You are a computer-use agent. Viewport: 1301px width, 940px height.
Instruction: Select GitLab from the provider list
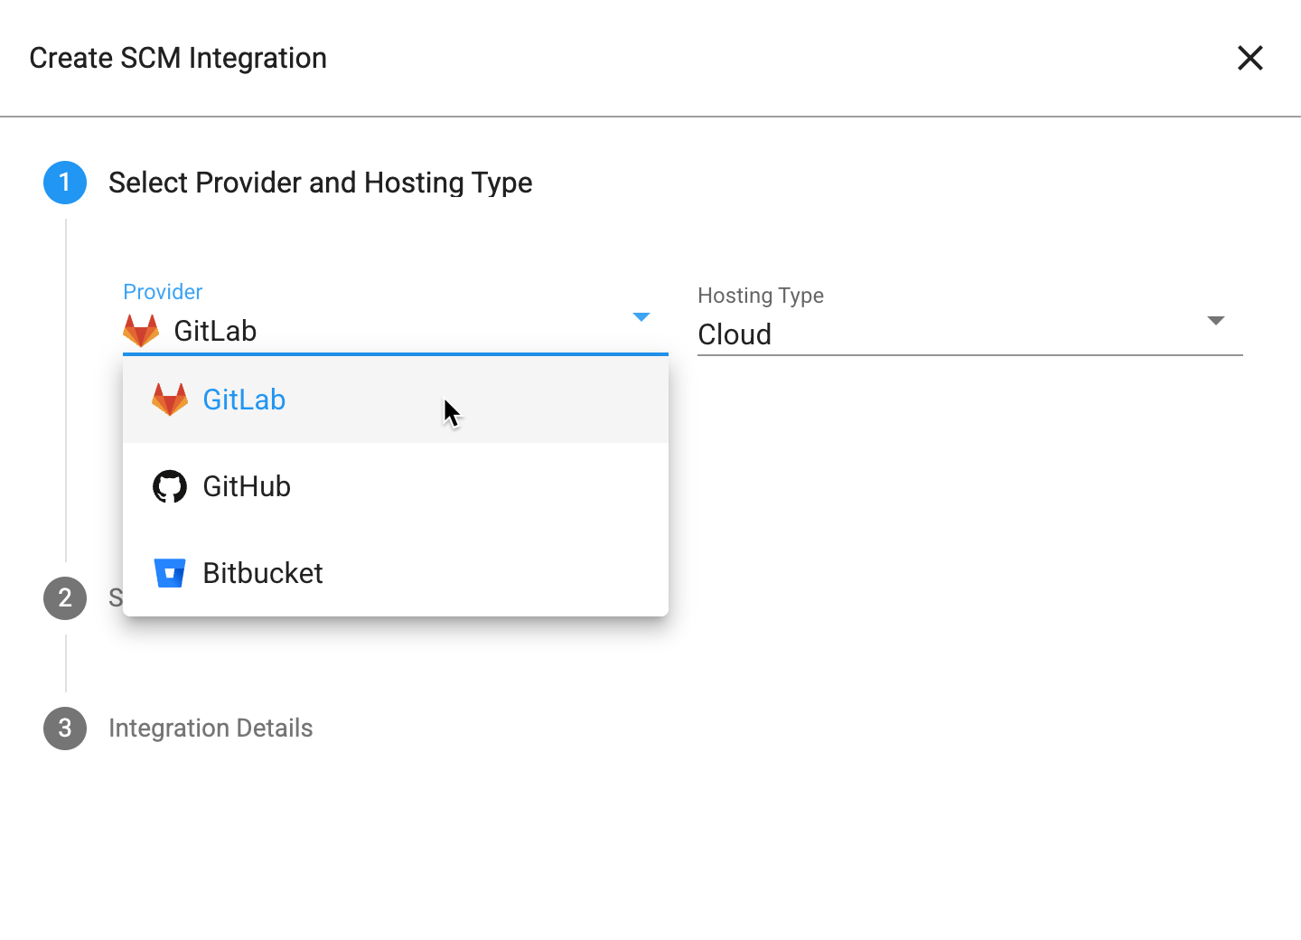396,399
